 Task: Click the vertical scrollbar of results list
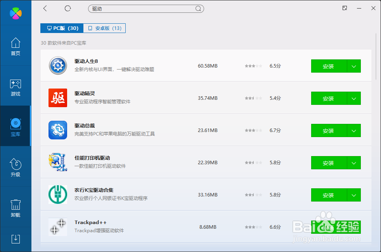(x=376, y=56)
